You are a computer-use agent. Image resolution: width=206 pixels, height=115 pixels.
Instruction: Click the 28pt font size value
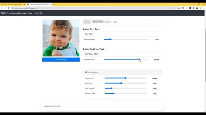pyautogui.click(x=154, y=83)
